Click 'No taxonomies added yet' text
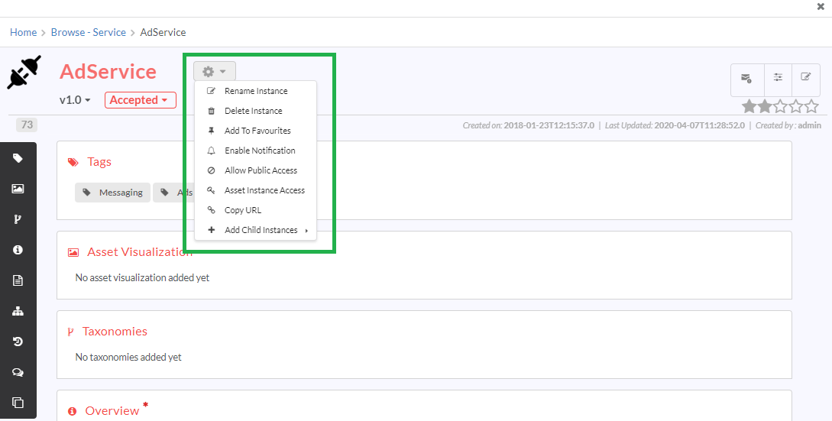Screen dimensions: 832x421 pos(128,358)
